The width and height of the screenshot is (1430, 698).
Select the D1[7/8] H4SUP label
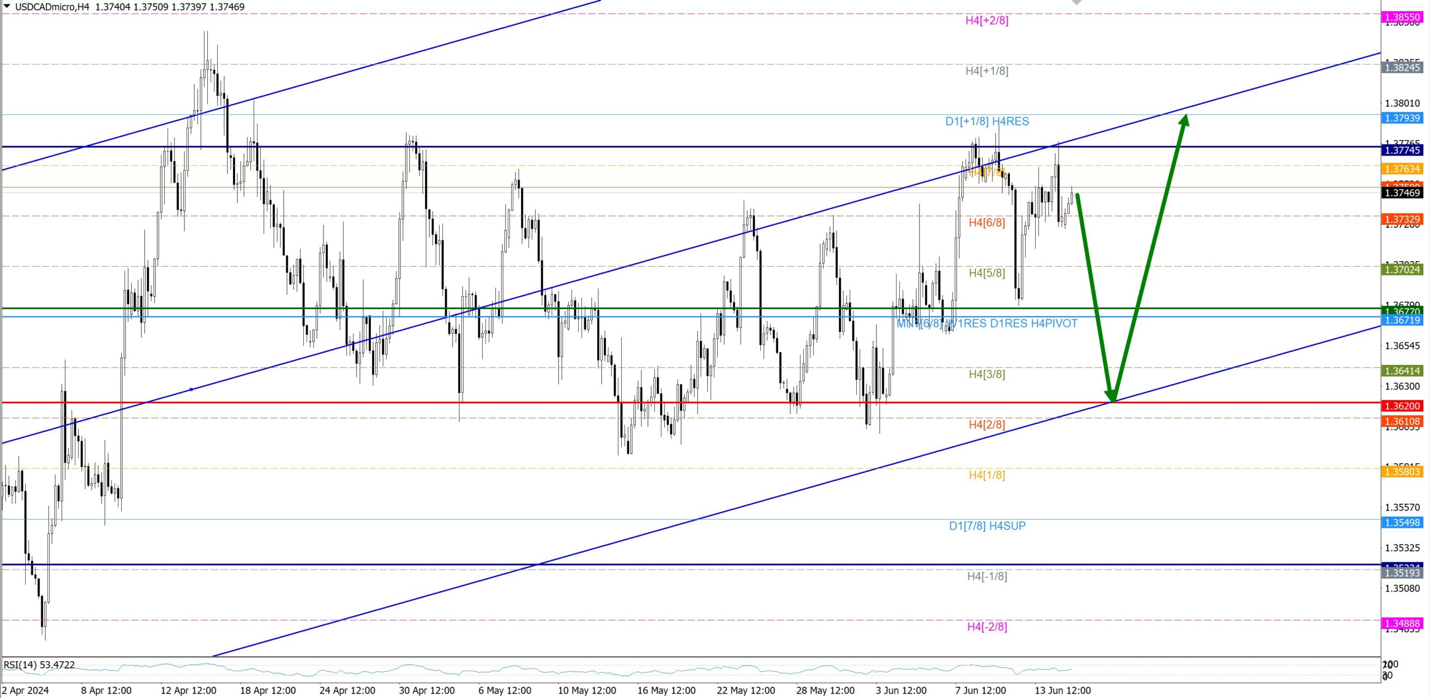tap(987, 526)
